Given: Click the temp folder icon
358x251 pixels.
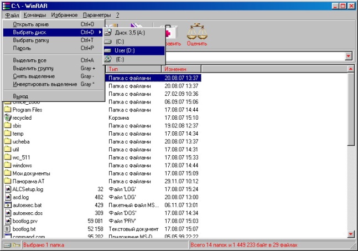Looking at the screenshot, I should tap(8, 134).
